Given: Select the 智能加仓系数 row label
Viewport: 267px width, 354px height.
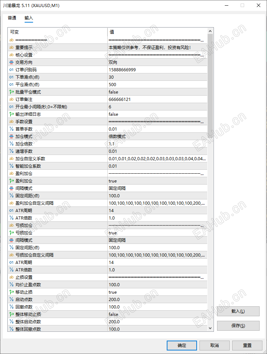Looking at the screenshot, I should click(x=28, y=166).
